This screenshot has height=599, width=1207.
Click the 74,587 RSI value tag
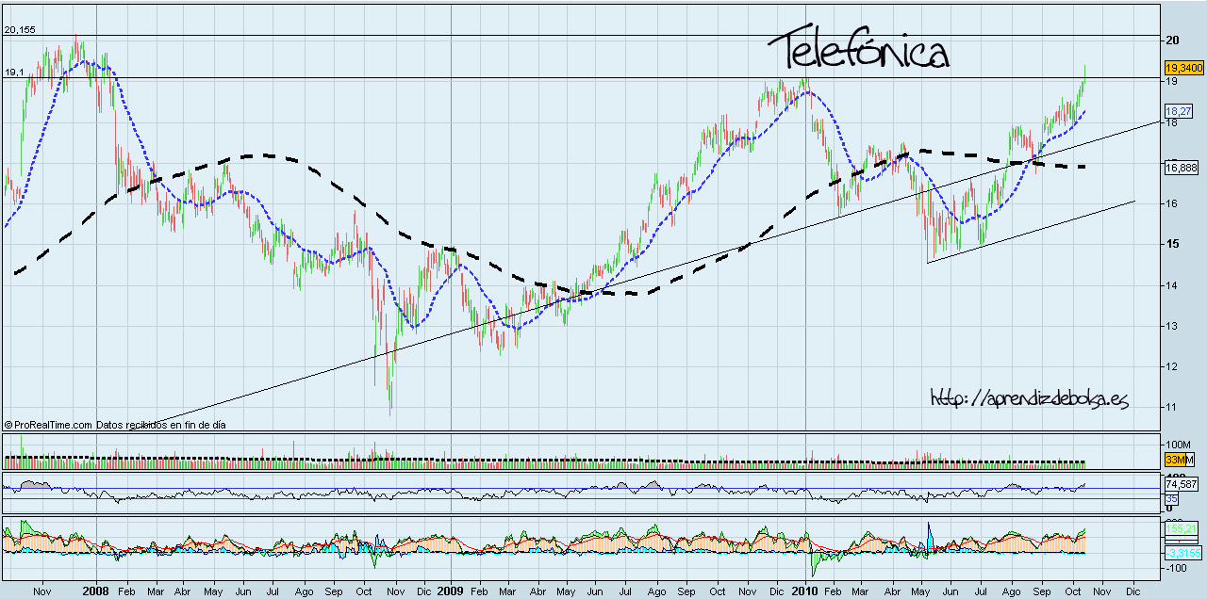(x=1181, y=484)
